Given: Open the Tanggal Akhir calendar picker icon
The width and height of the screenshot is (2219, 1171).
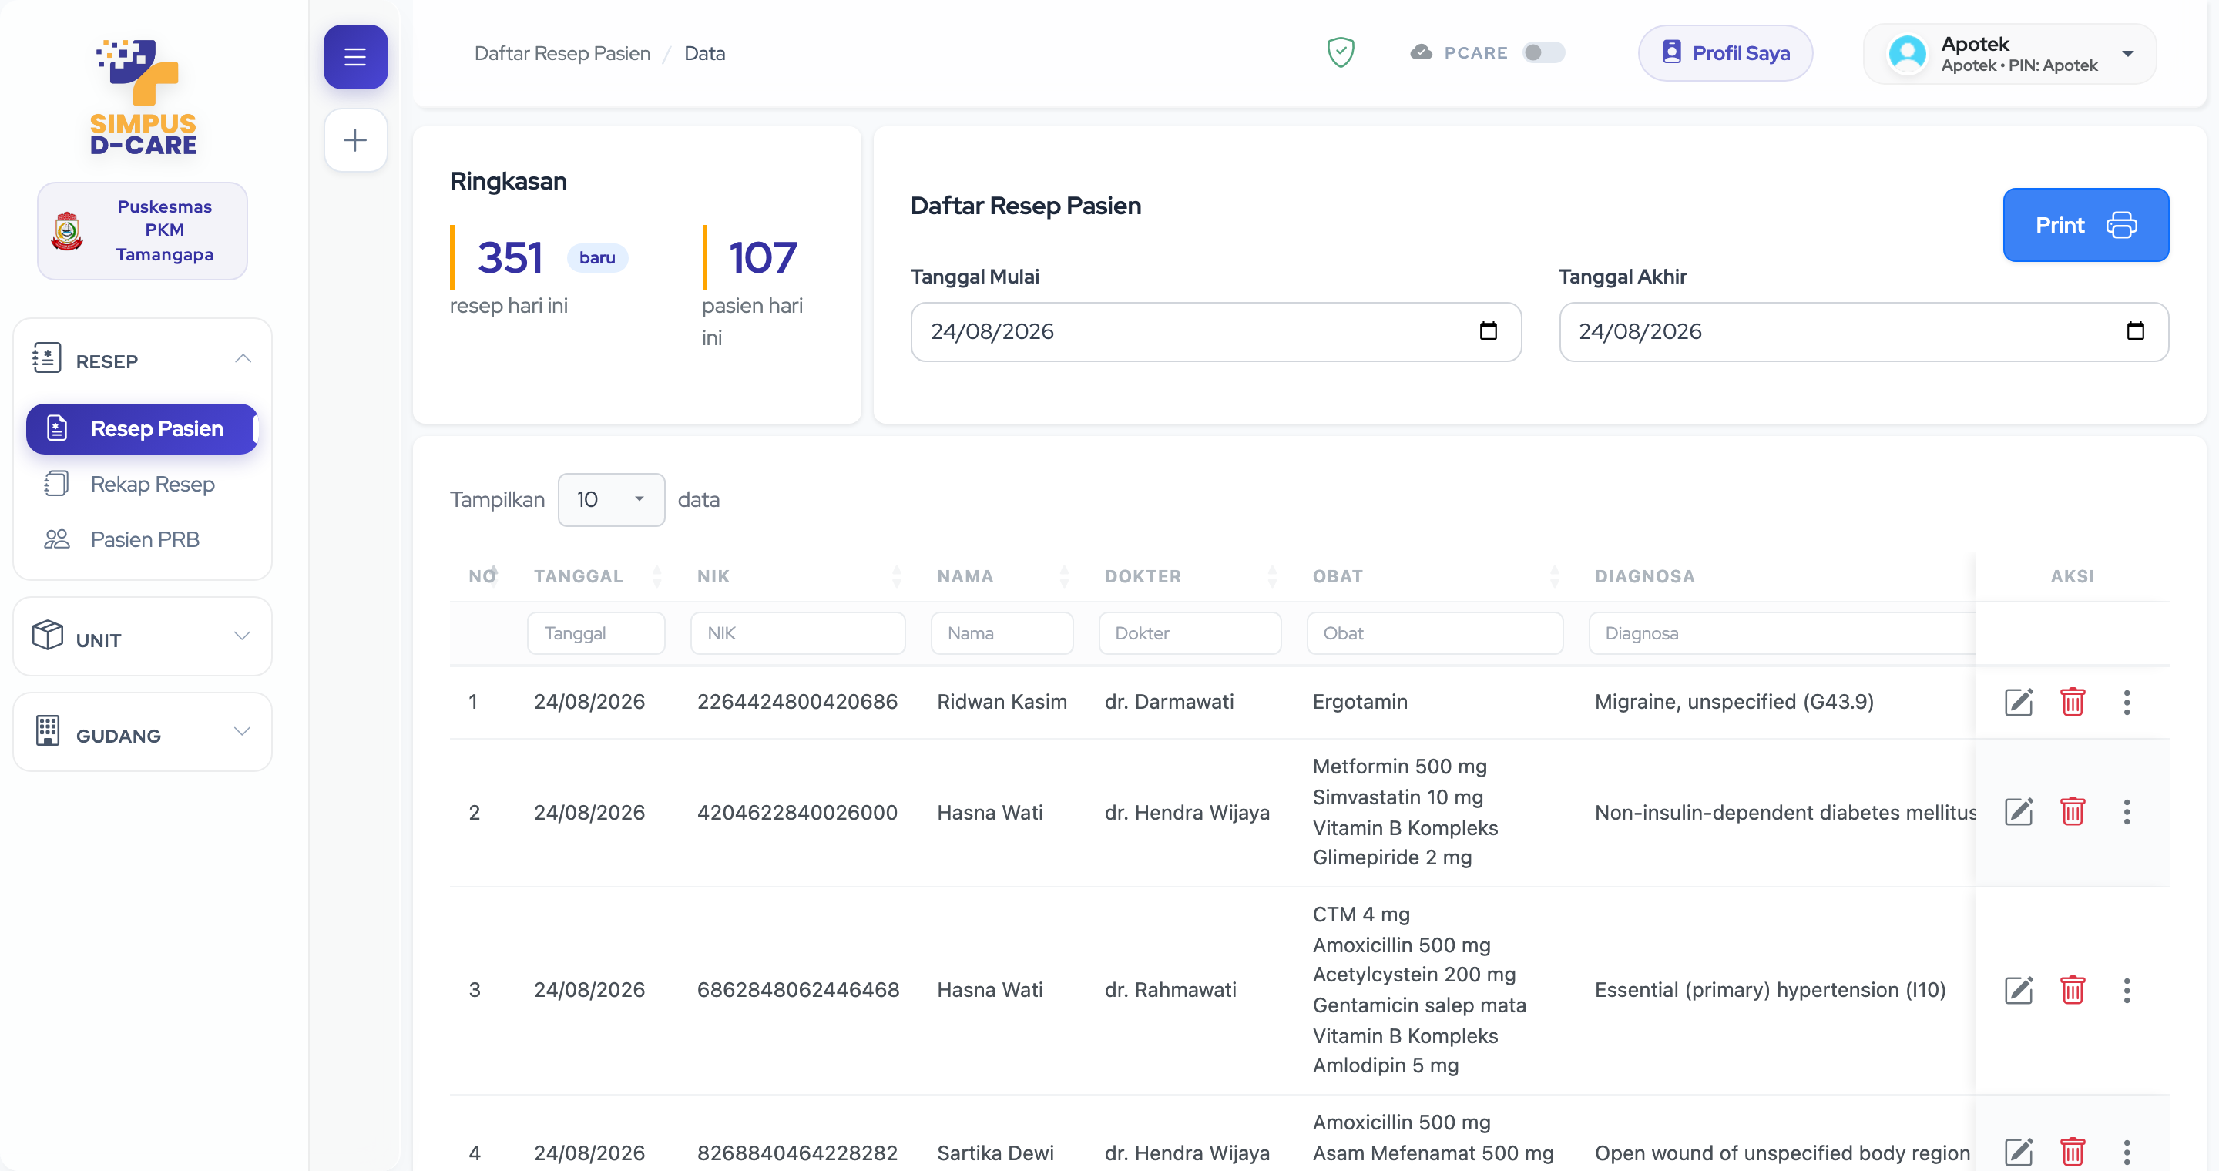Looking at the screenshot, I should click(2134, 330).
